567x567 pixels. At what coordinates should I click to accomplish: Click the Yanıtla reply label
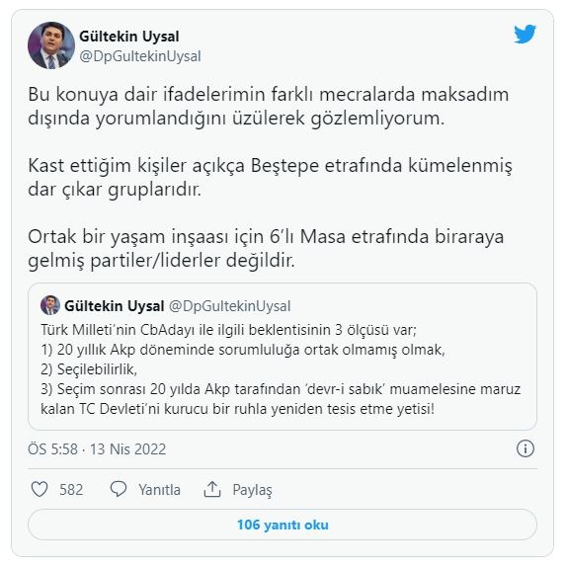point(159,490)
